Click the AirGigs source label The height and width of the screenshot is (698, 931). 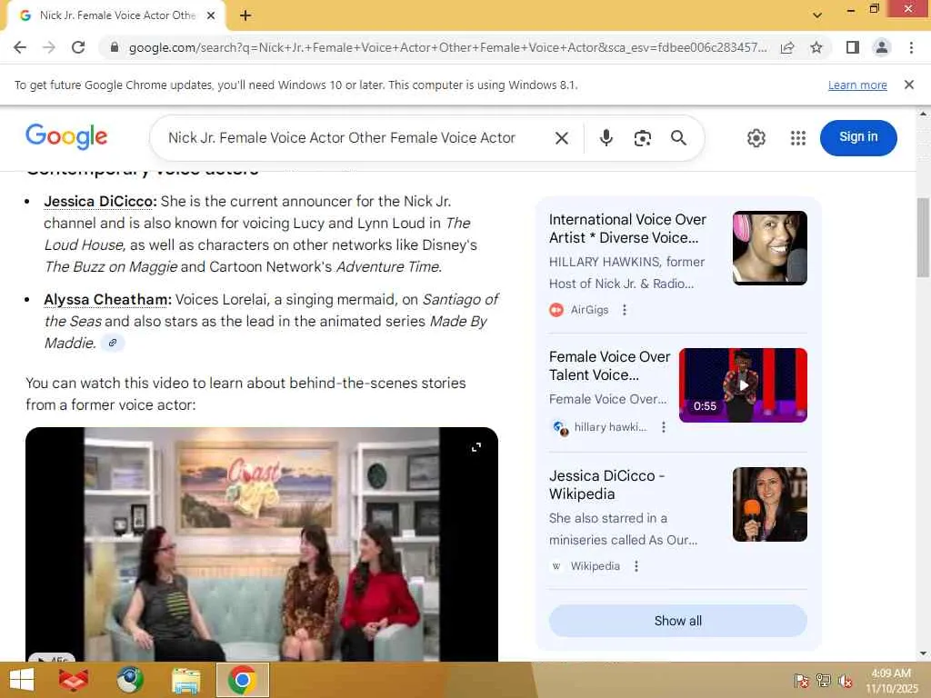click(589, 310)
